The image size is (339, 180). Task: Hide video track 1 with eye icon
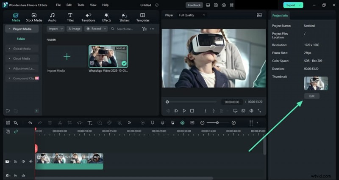(31, 161)
